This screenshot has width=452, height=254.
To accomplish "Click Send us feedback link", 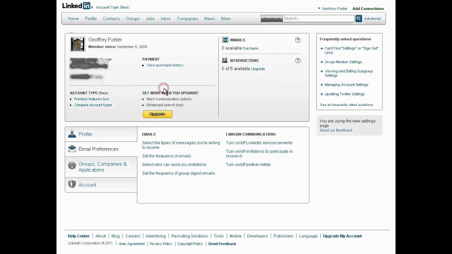I will (x=336, y=130).
